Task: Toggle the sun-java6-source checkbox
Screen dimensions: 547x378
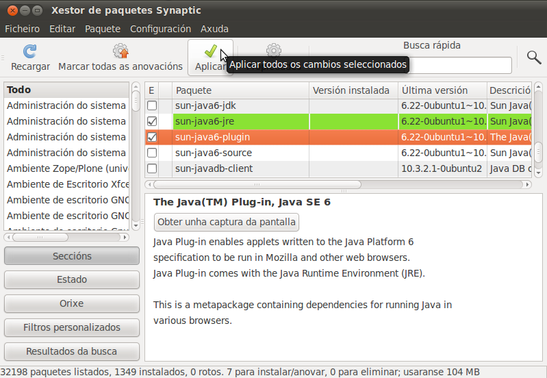Action: tap(152, 153)
